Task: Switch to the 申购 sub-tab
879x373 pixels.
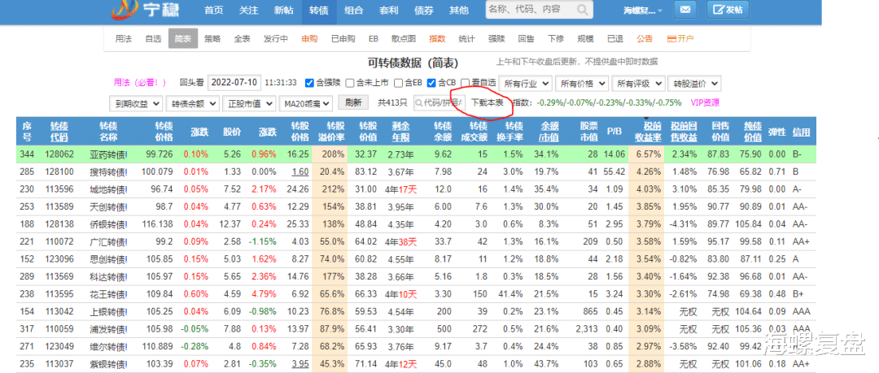Action: 309,39
